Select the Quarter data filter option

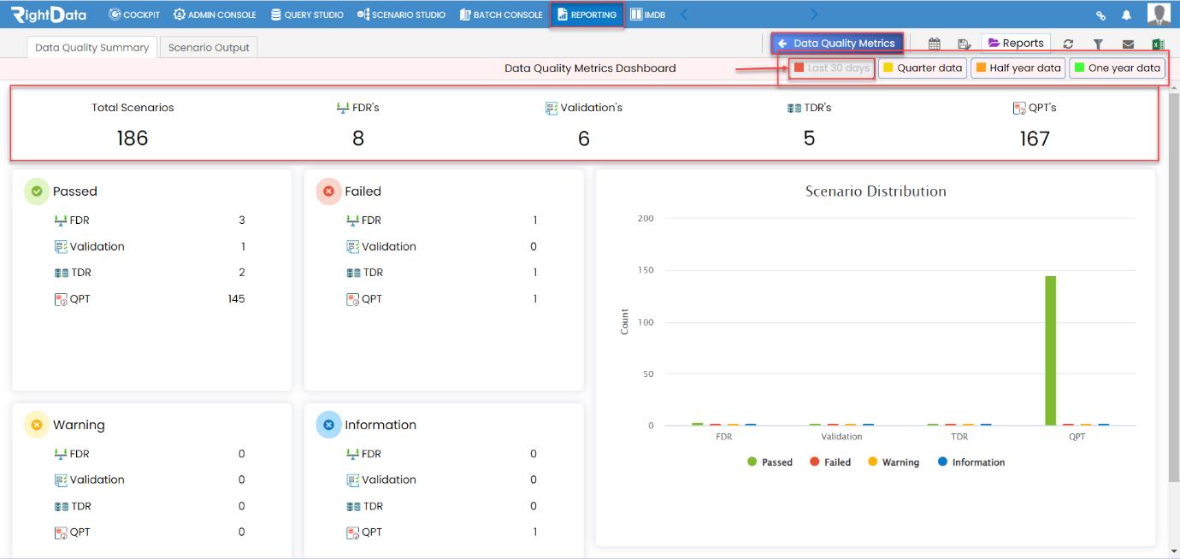pyautogui.click(x=922, y=68)
